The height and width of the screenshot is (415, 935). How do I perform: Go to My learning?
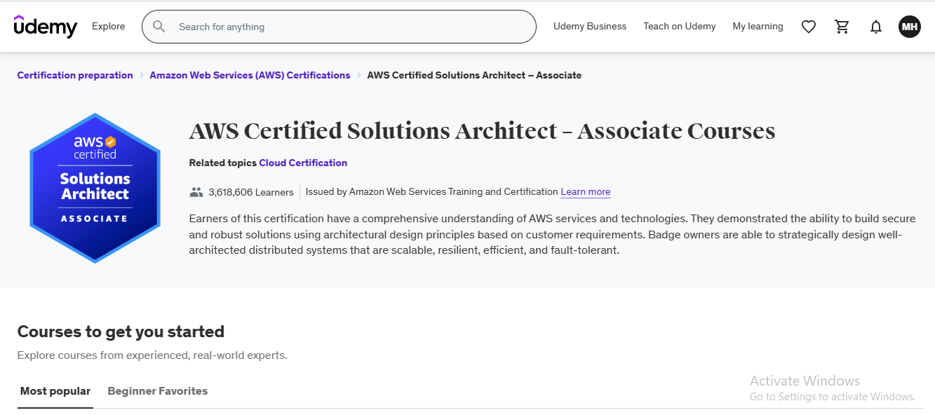[x=758, y=27]
